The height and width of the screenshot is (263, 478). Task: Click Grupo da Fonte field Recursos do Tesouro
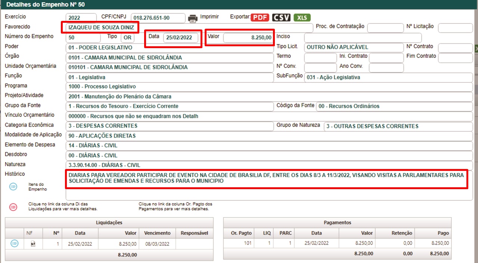(170, 106)
